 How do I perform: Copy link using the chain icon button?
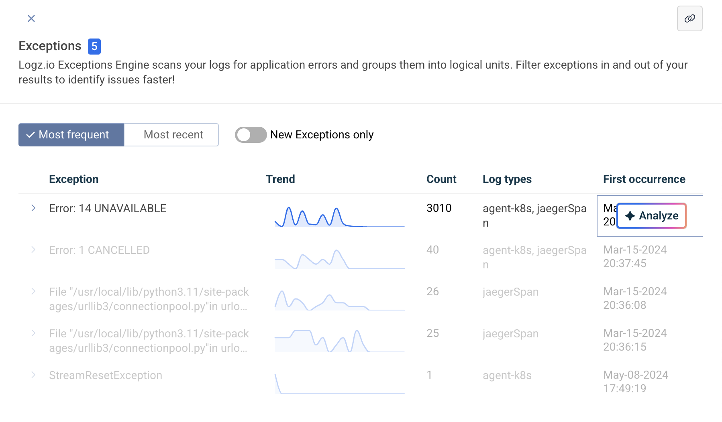coord(689,18)
